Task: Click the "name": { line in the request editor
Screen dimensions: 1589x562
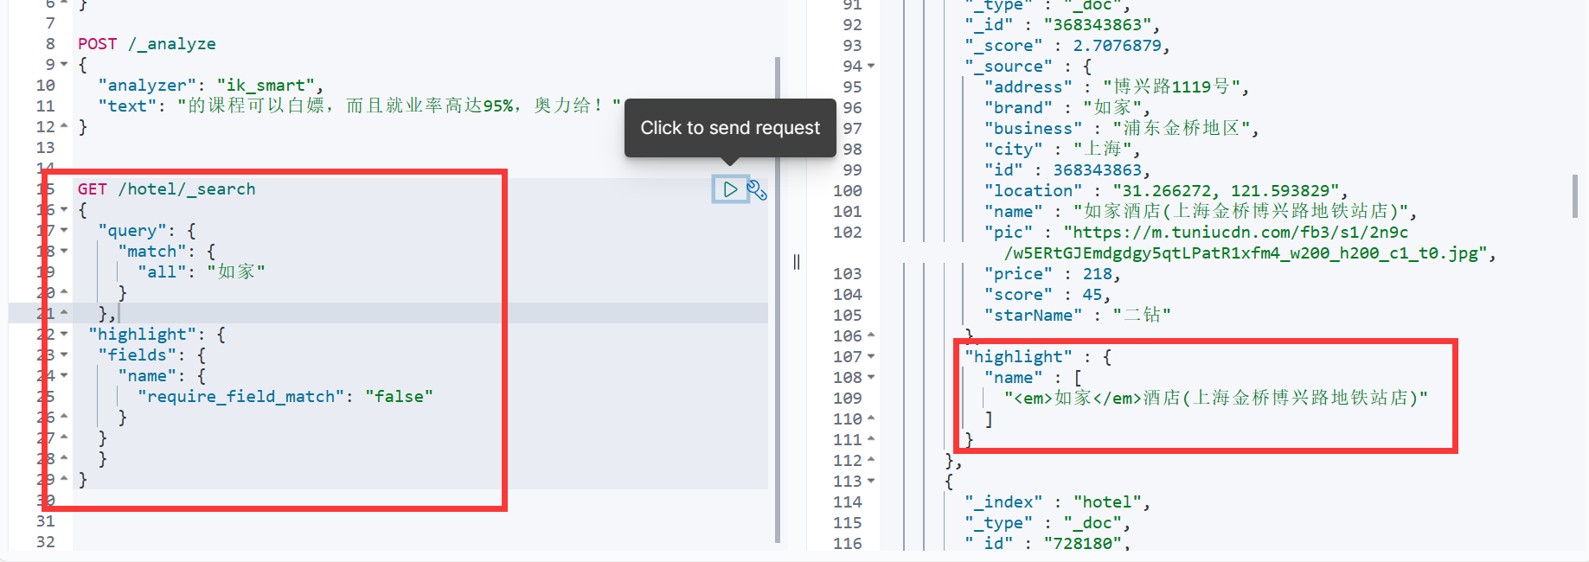Action: coord(162,376)
